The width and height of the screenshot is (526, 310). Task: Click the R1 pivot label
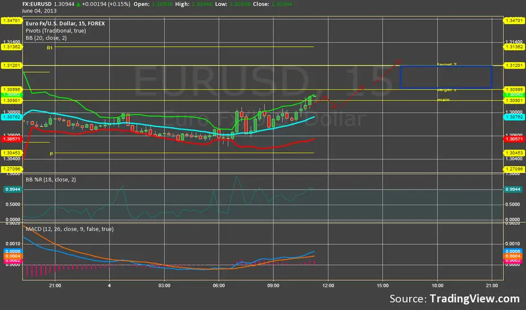[50, 48]
